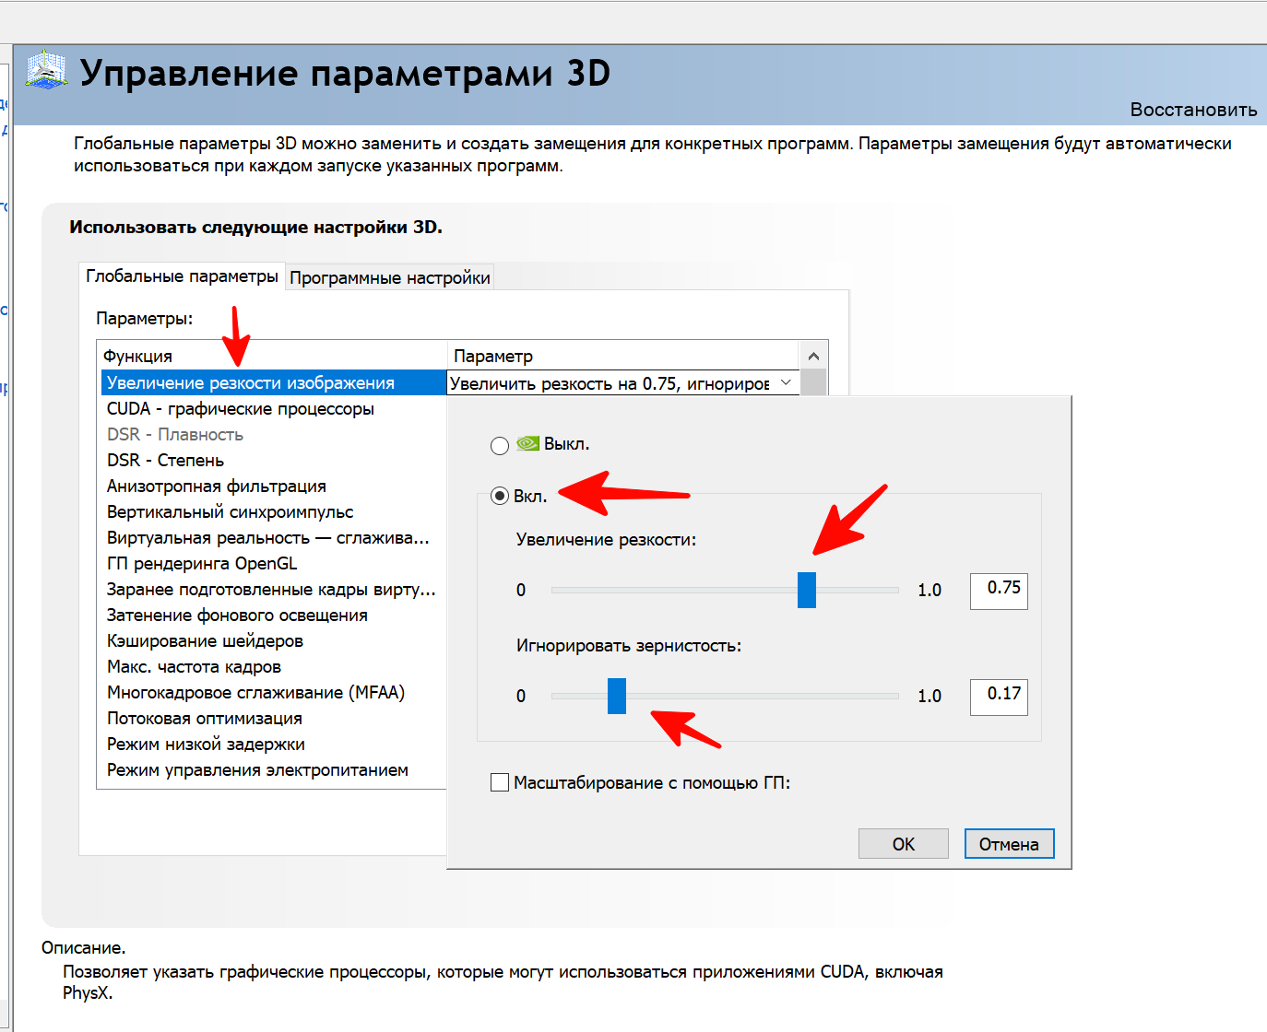Select CUDA - графические процессоры row
The image size is (1267, 1032).
[274, 408]
